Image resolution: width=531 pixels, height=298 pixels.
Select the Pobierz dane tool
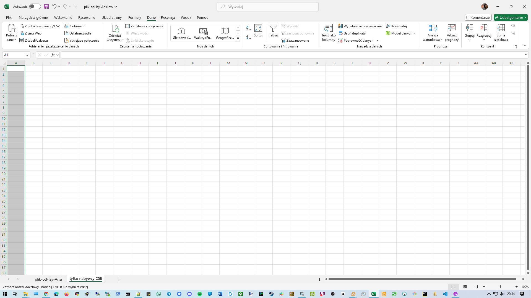pyautogui.click(x=11, y=33)
